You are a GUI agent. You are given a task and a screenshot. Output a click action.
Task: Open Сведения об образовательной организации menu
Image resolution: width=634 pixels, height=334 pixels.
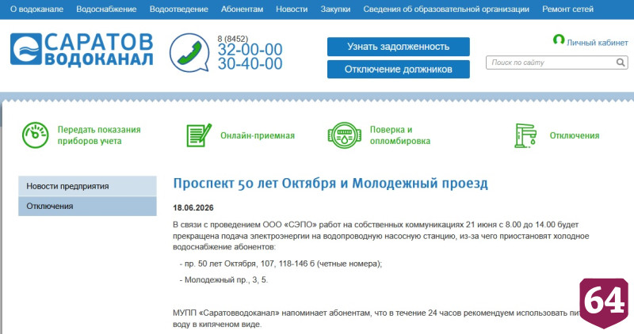pyautogui.click(x=446, y=9)
